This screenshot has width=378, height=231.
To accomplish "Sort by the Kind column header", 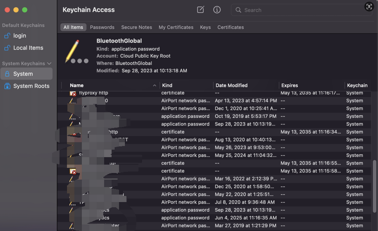I will coord(167,85).
